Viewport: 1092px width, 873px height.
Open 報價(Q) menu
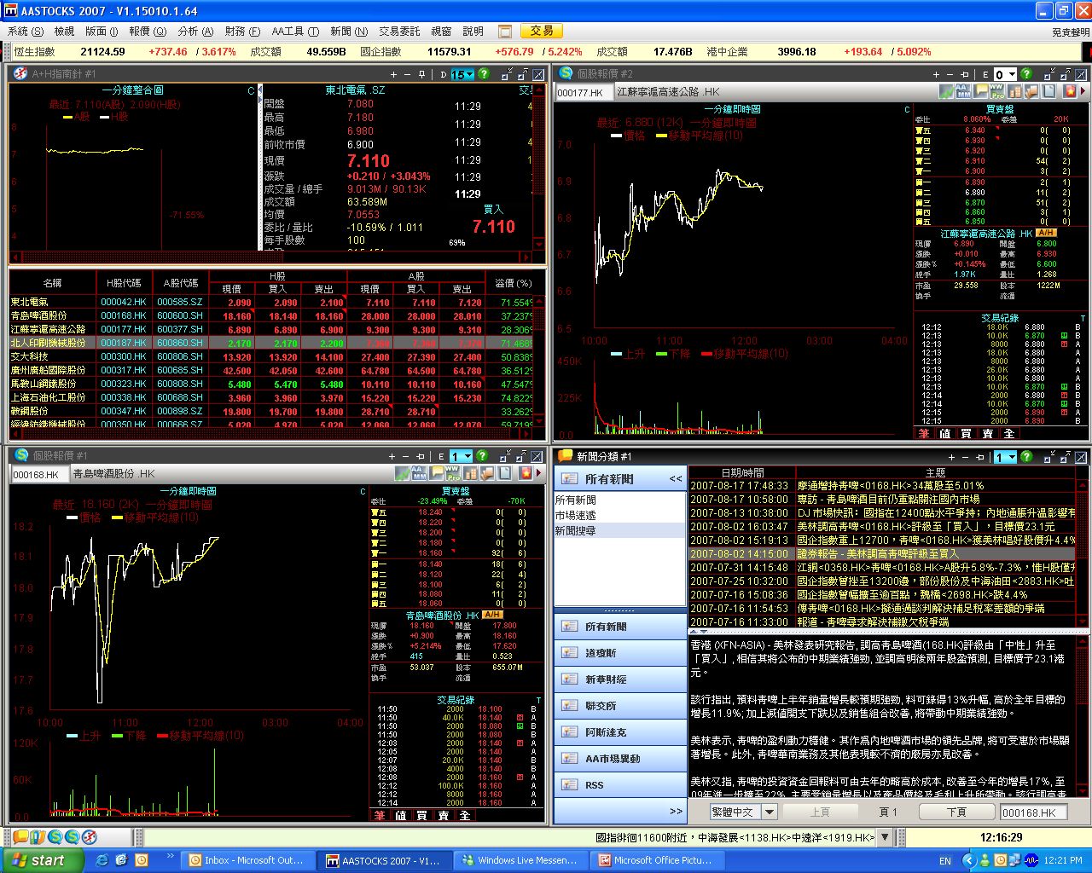148,32
